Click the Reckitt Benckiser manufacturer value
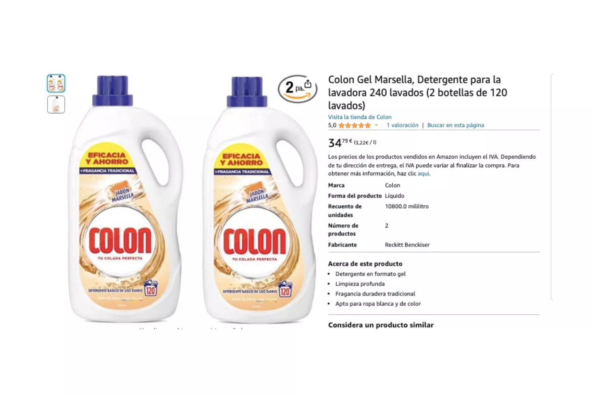592x395 pixels. click(407, 245)
